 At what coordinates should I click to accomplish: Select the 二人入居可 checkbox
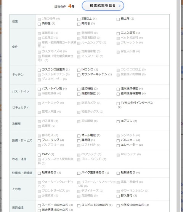[x=118, y=33]
